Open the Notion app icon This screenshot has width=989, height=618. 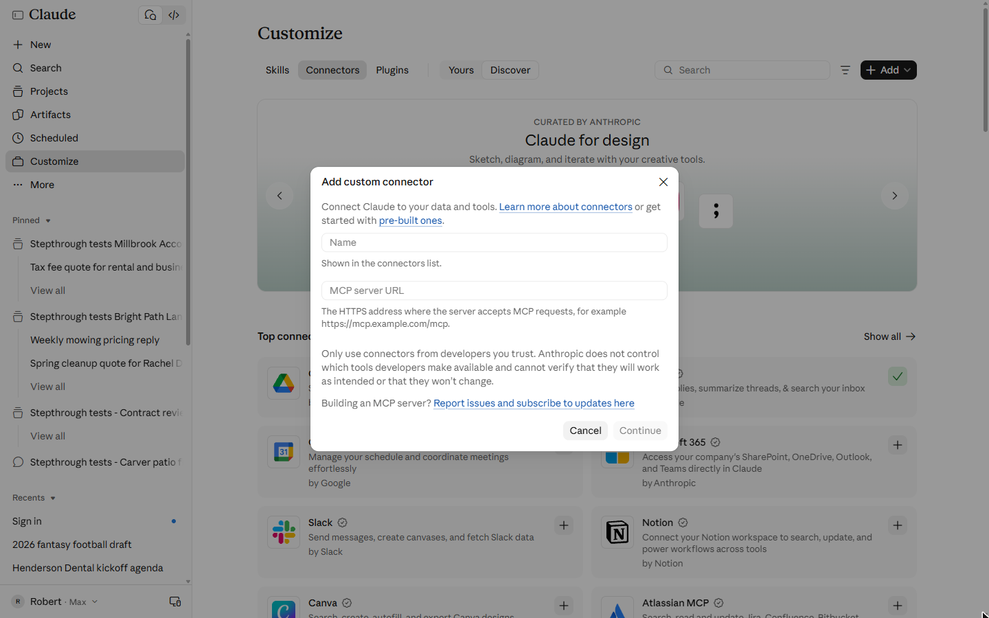[617, 532]
